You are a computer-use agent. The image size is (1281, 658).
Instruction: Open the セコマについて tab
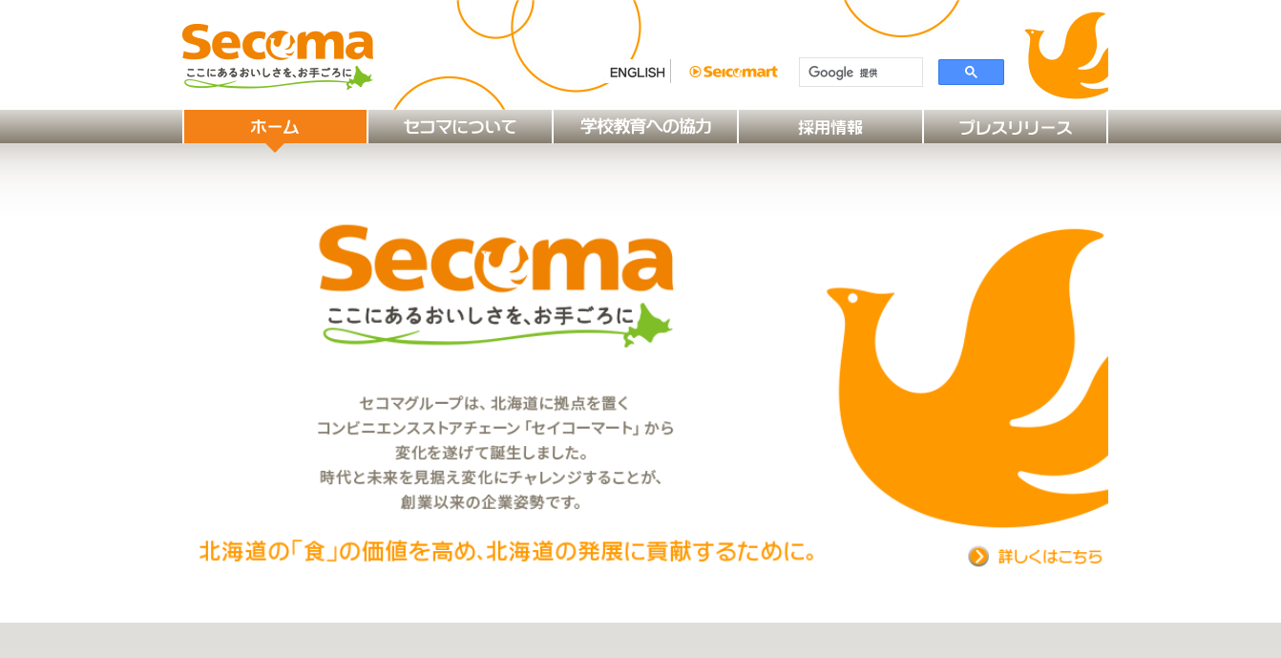pyautogui.click(x=460, y=127)
